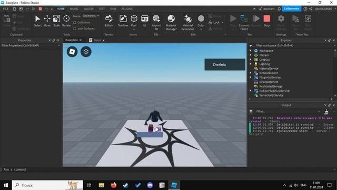Expand the CoreGui node
Screen dimensions: 337x190
click(x=251, y=60)
